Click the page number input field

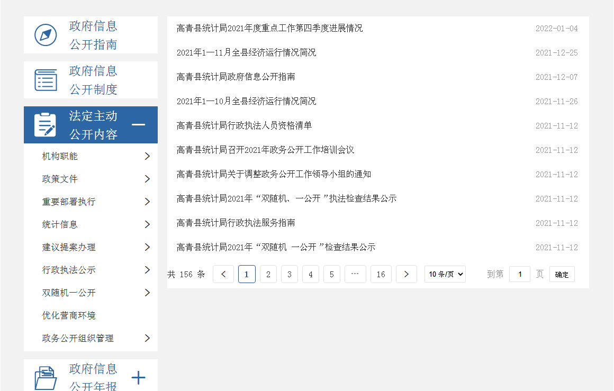pyautogui.click(x=519, y=274)
